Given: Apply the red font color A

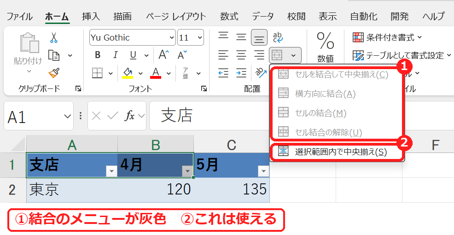Looking at the screenshot, I should [x=156, y=73].
